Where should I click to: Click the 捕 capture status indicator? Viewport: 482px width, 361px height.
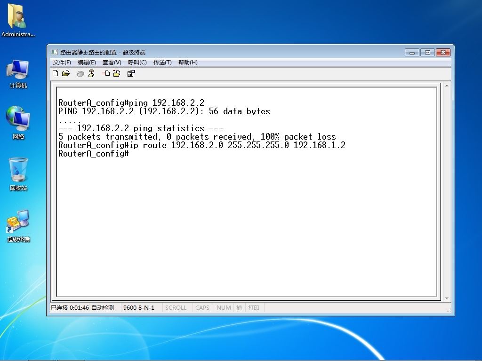(x=239, y=307)
